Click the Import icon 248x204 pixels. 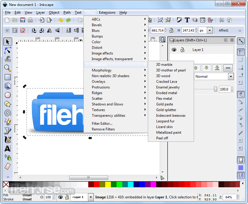(x=42, y=20)
